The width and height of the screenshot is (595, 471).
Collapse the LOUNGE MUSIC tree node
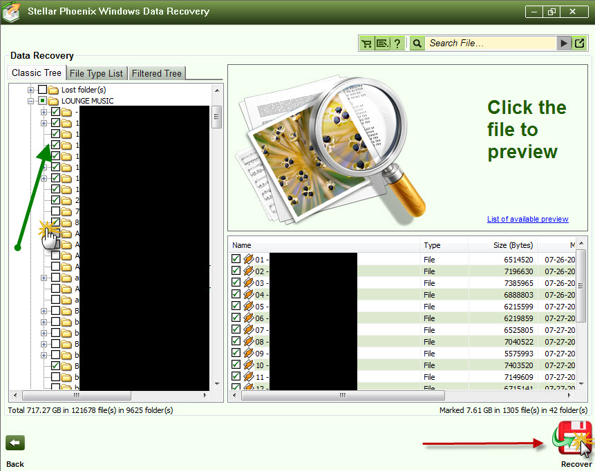(30, 102)
